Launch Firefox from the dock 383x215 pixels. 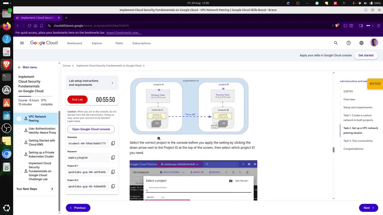6,26
